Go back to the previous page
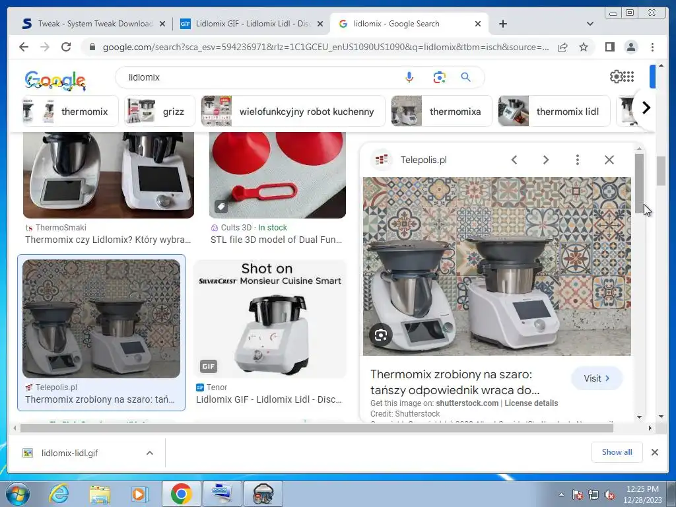676x507 pixels. tap(24, 47)
